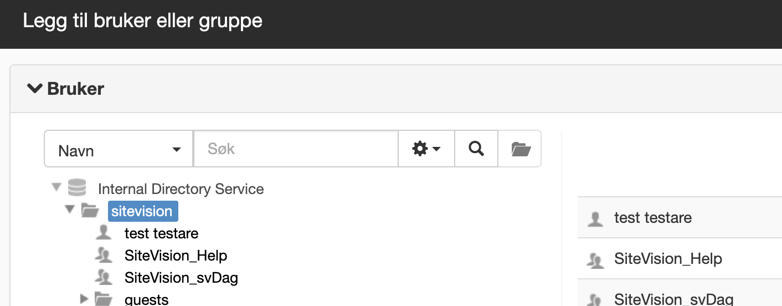Click the Internal Directory Service database icon
This screenshot has width=782, height=306.
coord(76,188)
